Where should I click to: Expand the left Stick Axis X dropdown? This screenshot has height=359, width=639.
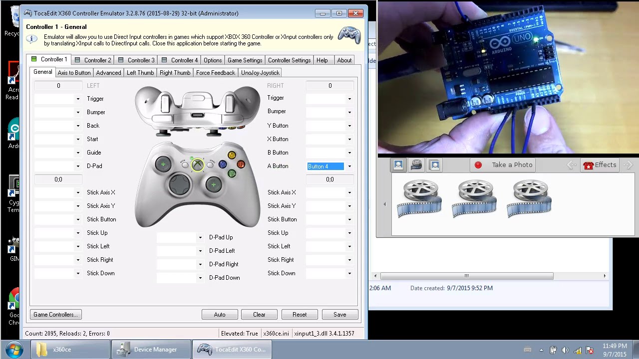tap(78, 193)
